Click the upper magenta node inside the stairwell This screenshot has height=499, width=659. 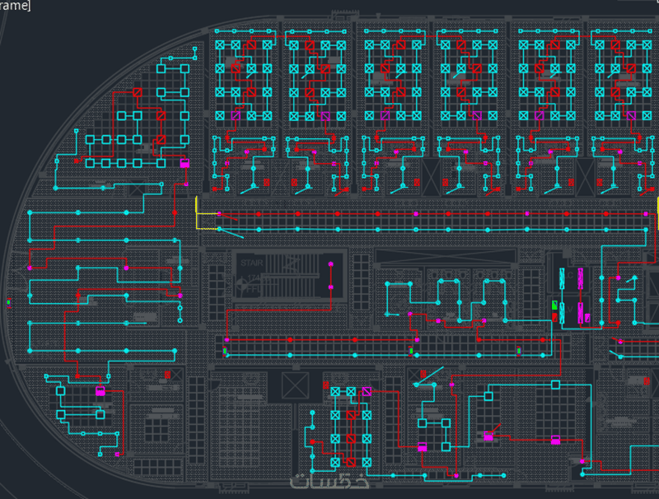(331, 264)
